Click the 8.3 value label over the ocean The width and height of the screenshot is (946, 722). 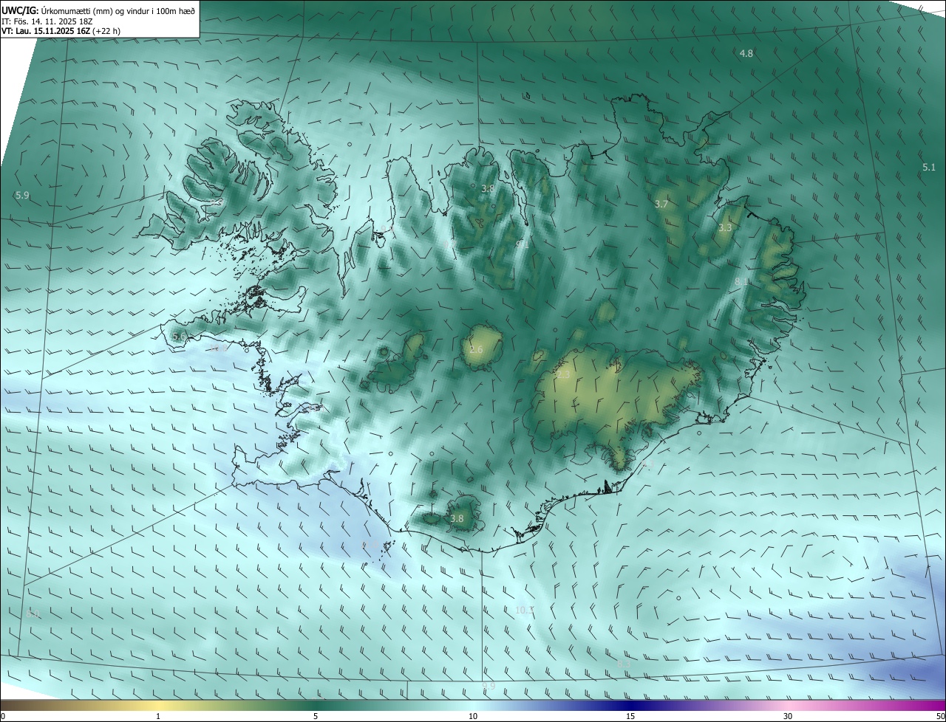coord(624,664)
